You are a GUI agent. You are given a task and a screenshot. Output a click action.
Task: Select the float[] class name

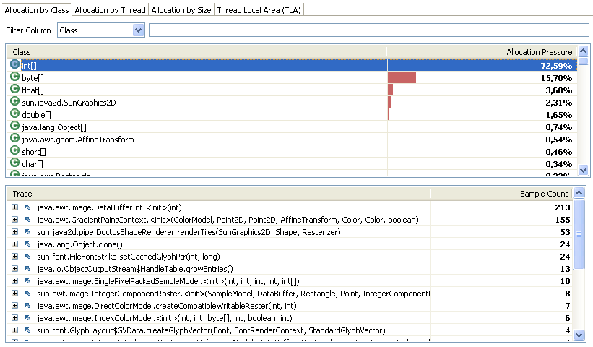tap(33, 90)
